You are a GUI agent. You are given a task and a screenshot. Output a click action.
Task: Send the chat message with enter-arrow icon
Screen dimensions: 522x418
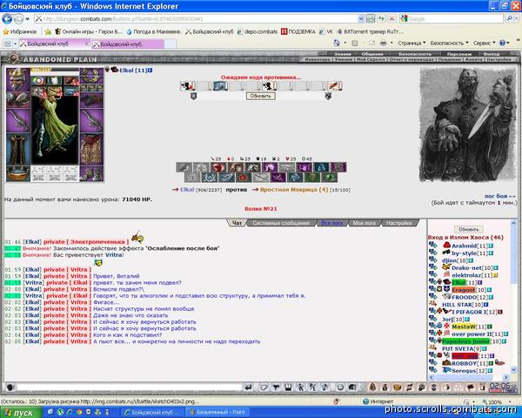pos(248,387)
